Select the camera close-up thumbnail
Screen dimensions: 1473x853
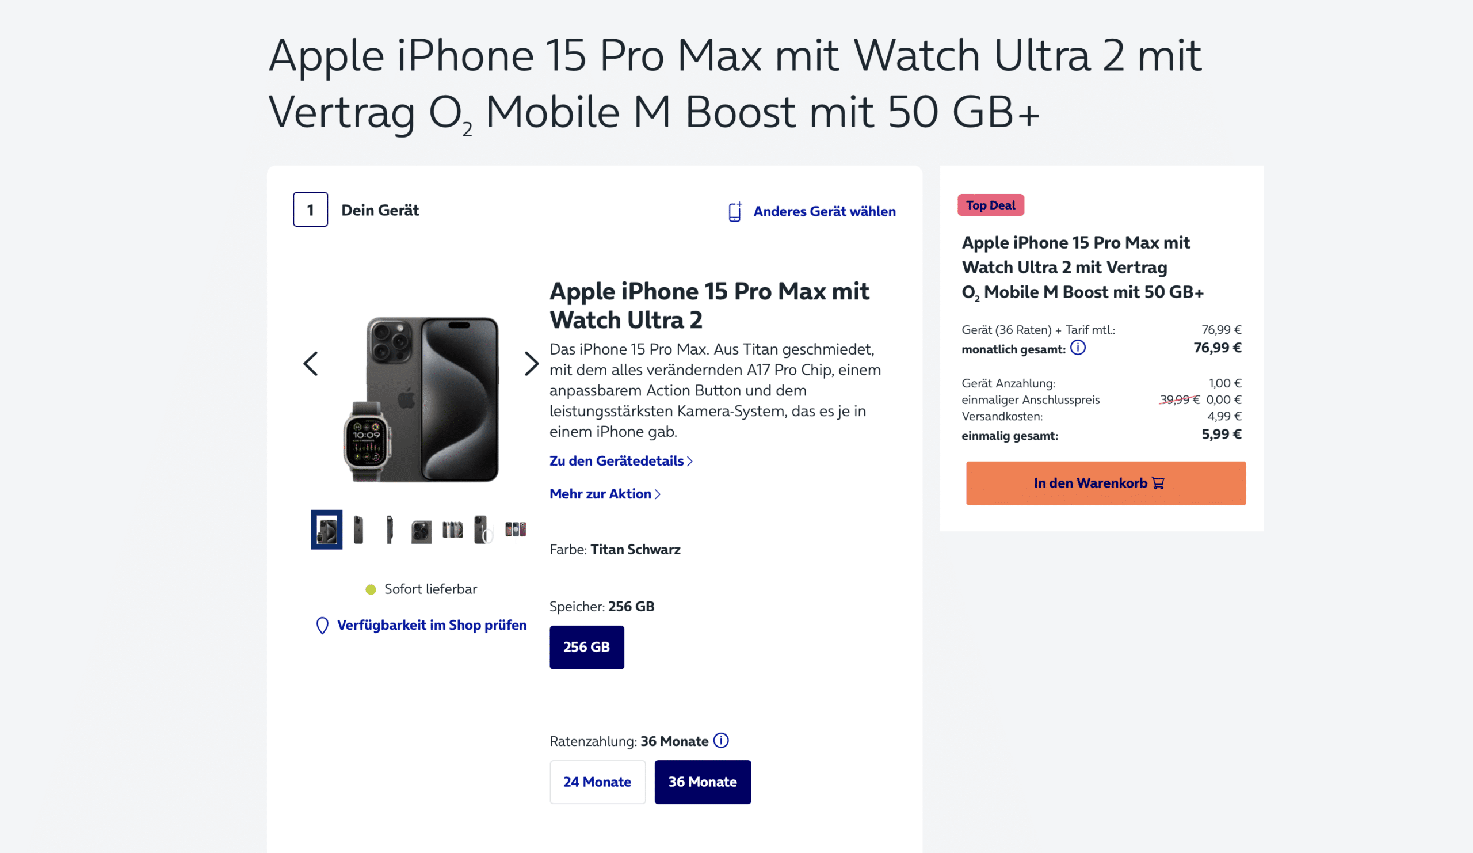[421, 531]
